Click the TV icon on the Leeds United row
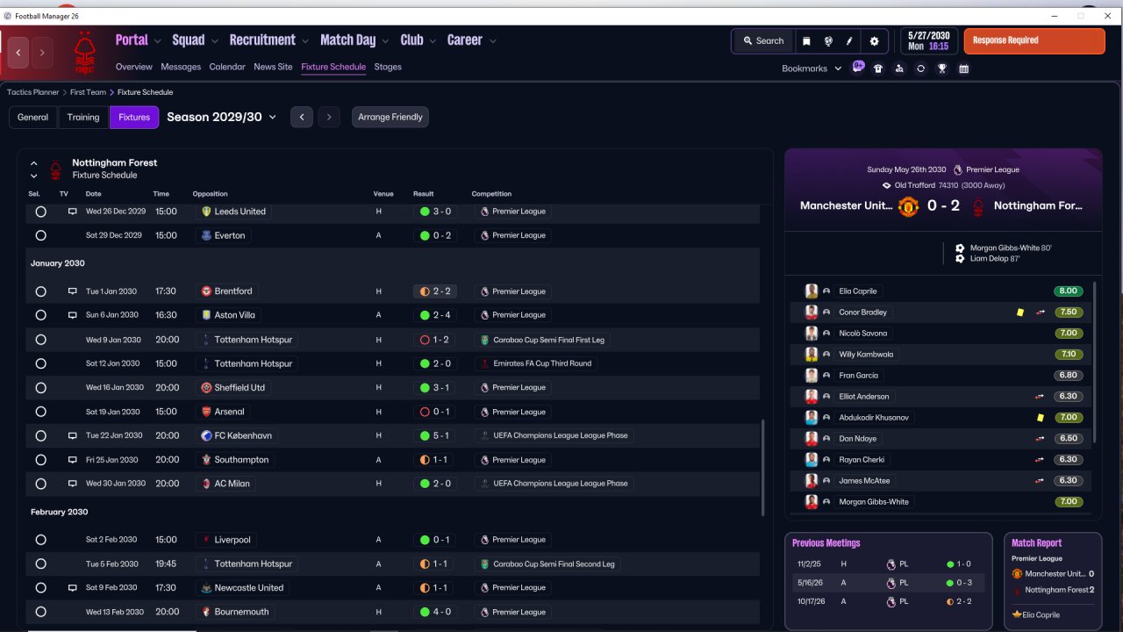The width and height of the screenshot is (1123, 632). pyautogui.click(x=72, y=212)
